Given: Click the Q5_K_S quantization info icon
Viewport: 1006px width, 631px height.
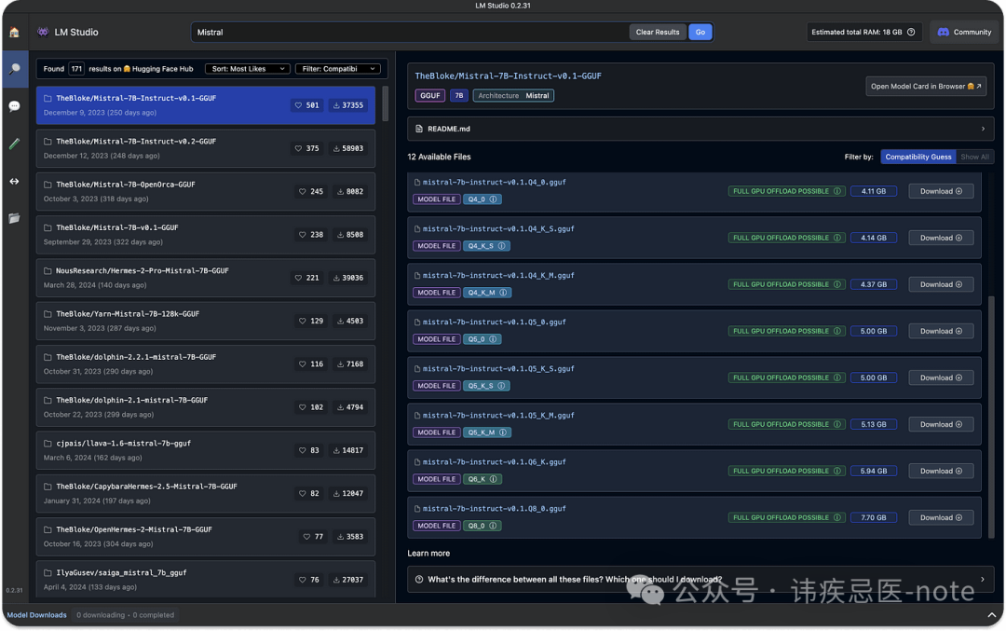Looking at the screenshot, I should [502, 386].
